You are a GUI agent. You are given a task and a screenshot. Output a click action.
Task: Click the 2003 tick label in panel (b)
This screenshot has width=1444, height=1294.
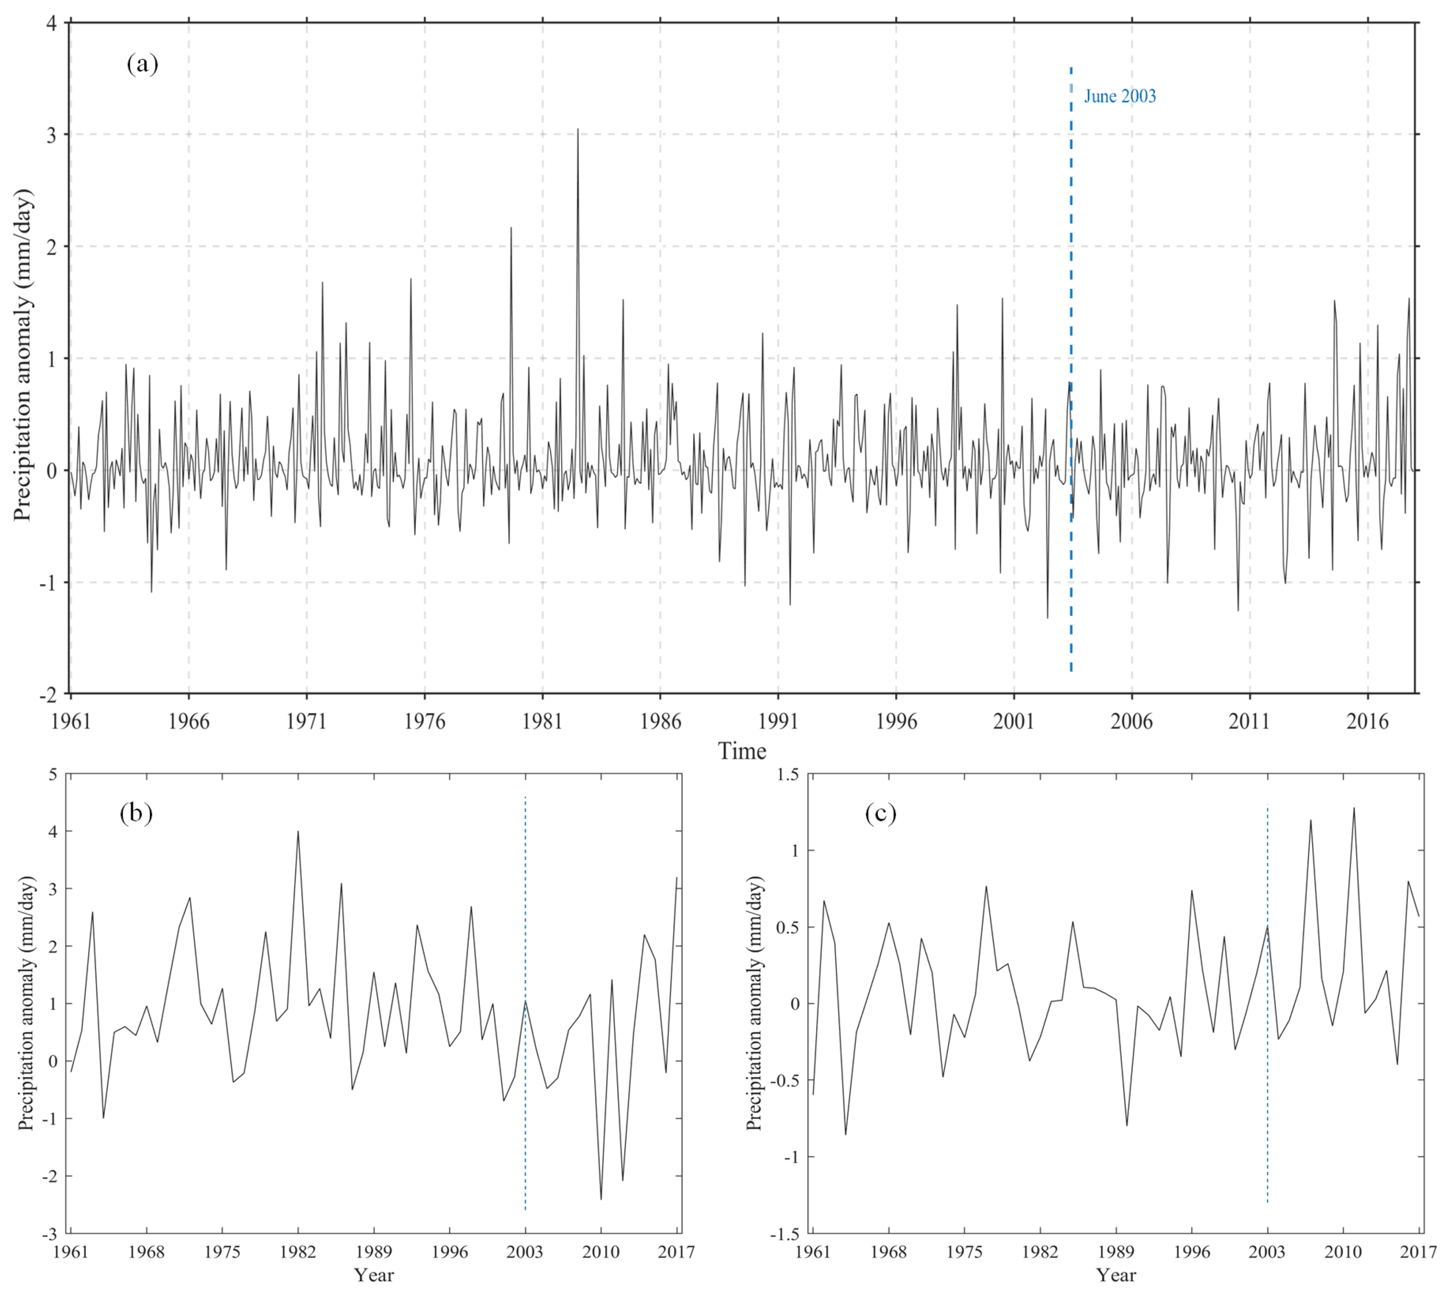pyautogui.click(x=525, y=1251)
